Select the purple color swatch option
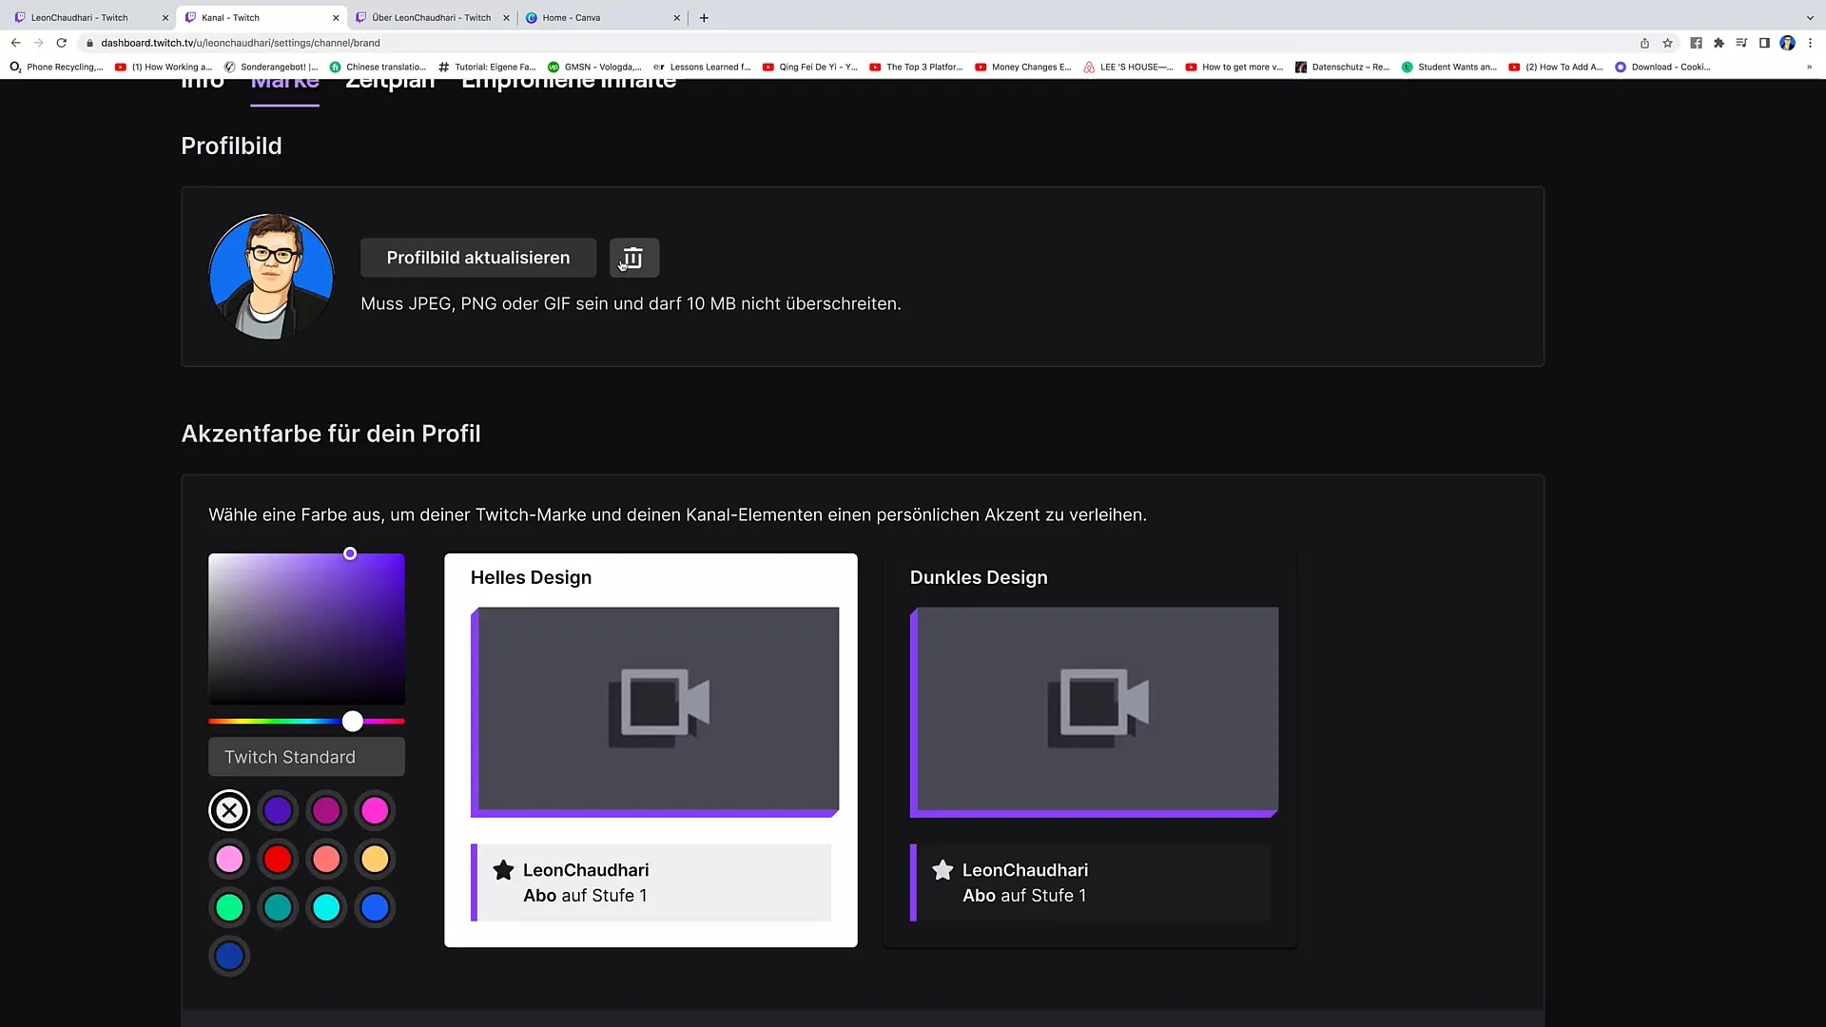Image resolution: width=1826 pixels, height=1027 pixels. [279, 809]
